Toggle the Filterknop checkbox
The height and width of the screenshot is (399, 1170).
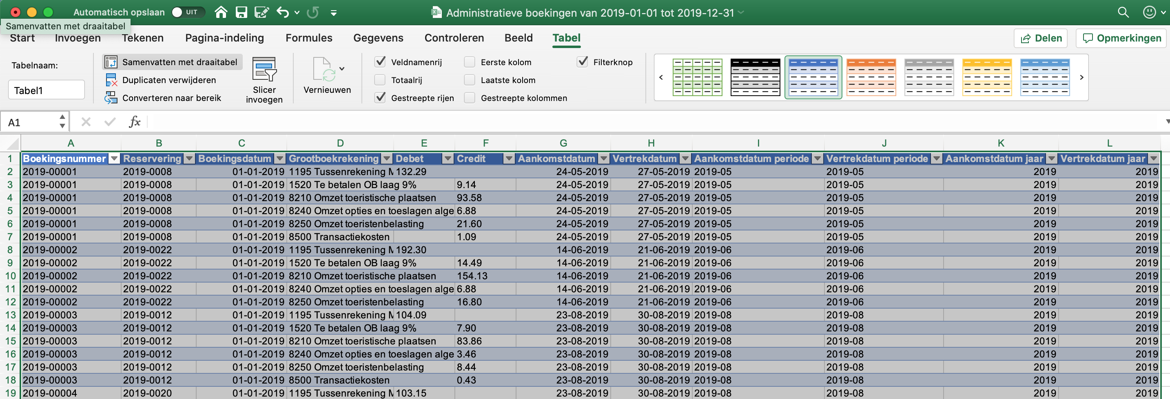pyautogui.click(x=582, y=61)
